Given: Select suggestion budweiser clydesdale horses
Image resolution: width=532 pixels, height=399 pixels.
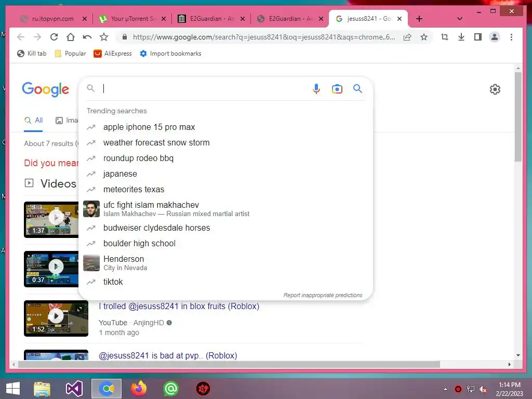Looking at the screenshot, I should tap(225, 228).
